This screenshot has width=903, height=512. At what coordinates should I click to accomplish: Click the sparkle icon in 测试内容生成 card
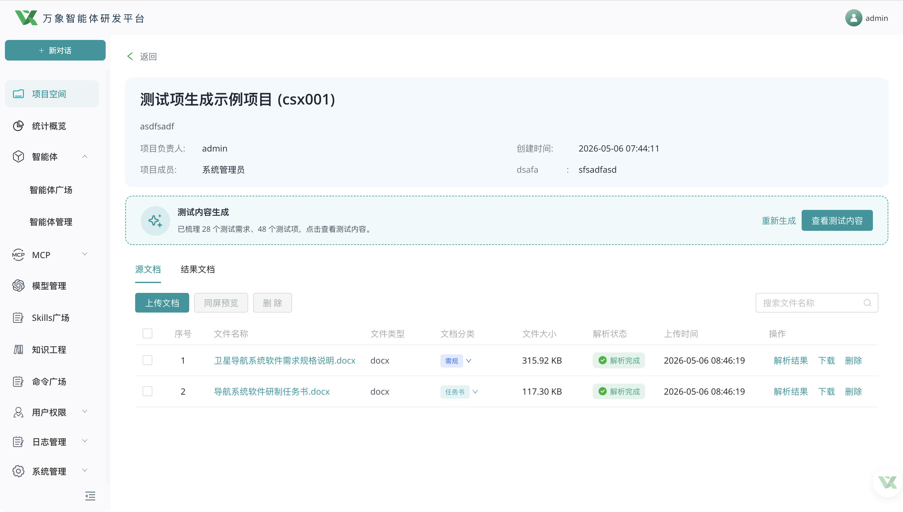click(155, 220)
